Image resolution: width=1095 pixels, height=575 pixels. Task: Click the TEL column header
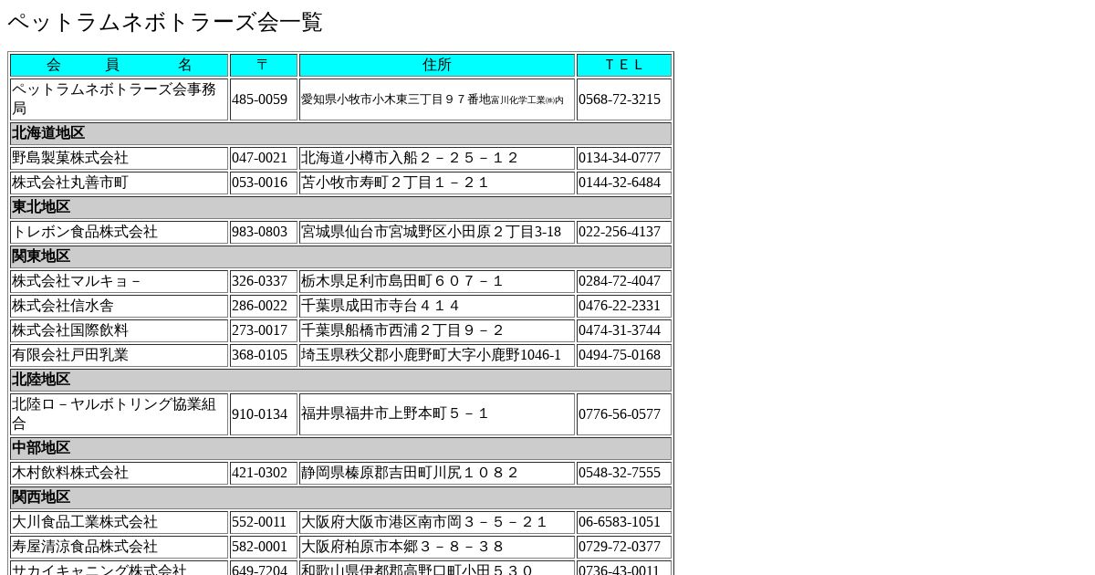point(624,65)
